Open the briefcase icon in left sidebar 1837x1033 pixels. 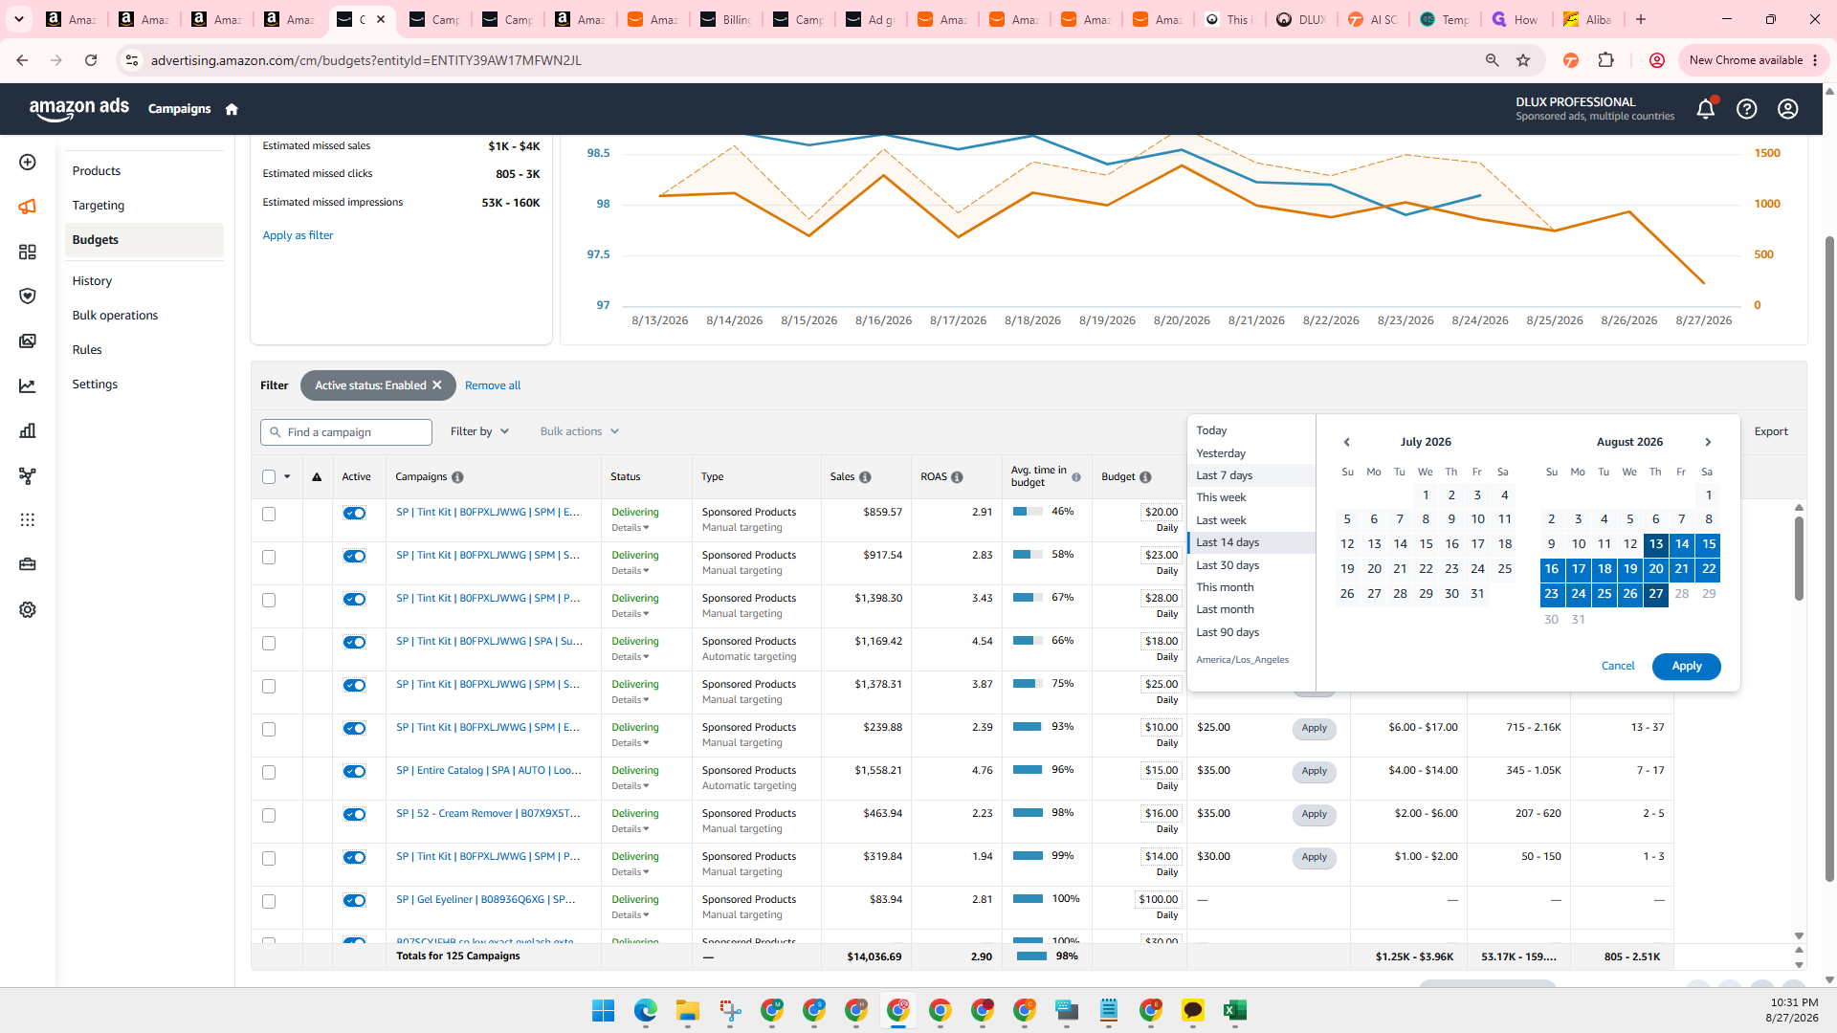tap(28, 564)
